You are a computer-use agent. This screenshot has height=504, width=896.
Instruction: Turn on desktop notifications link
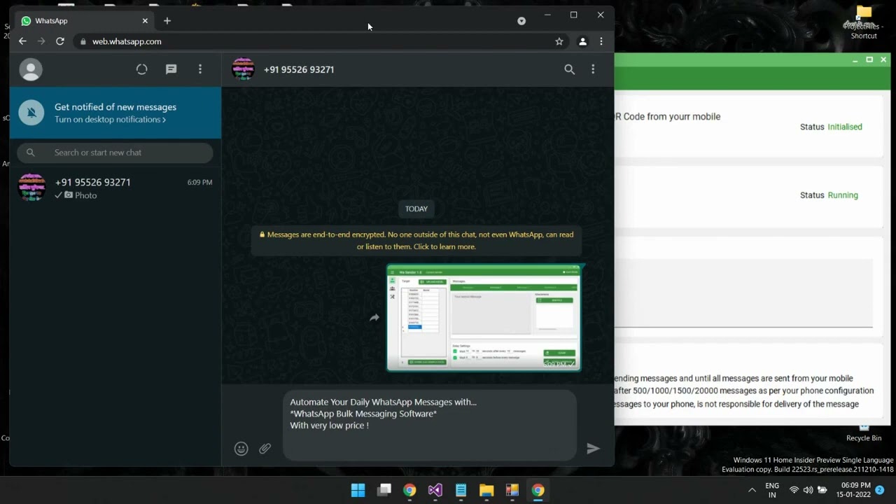coord(110,120)
